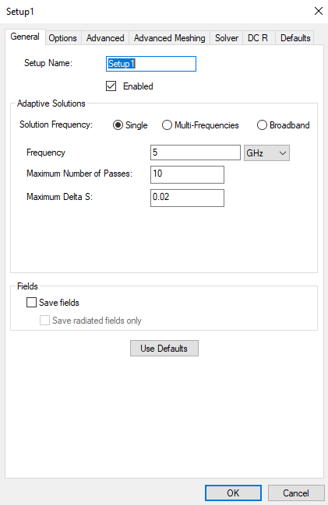The height and width of the screenshot is (505, 328).
Task: Click the Maximum Delta S field
Action: coord(188,198)
